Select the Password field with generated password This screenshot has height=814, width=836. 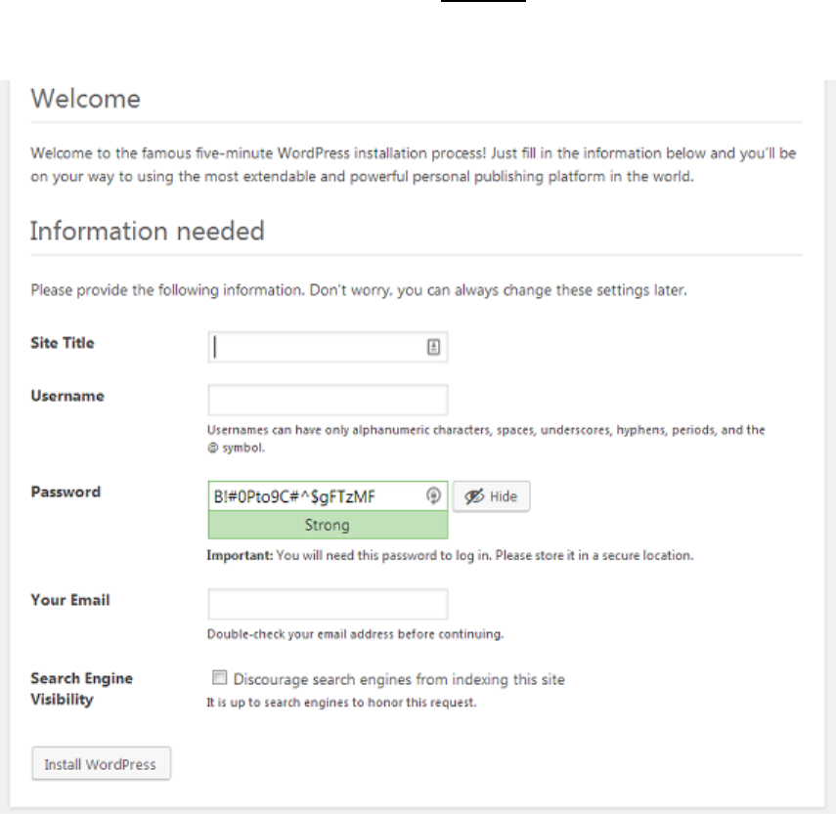[x=328, y=496]
